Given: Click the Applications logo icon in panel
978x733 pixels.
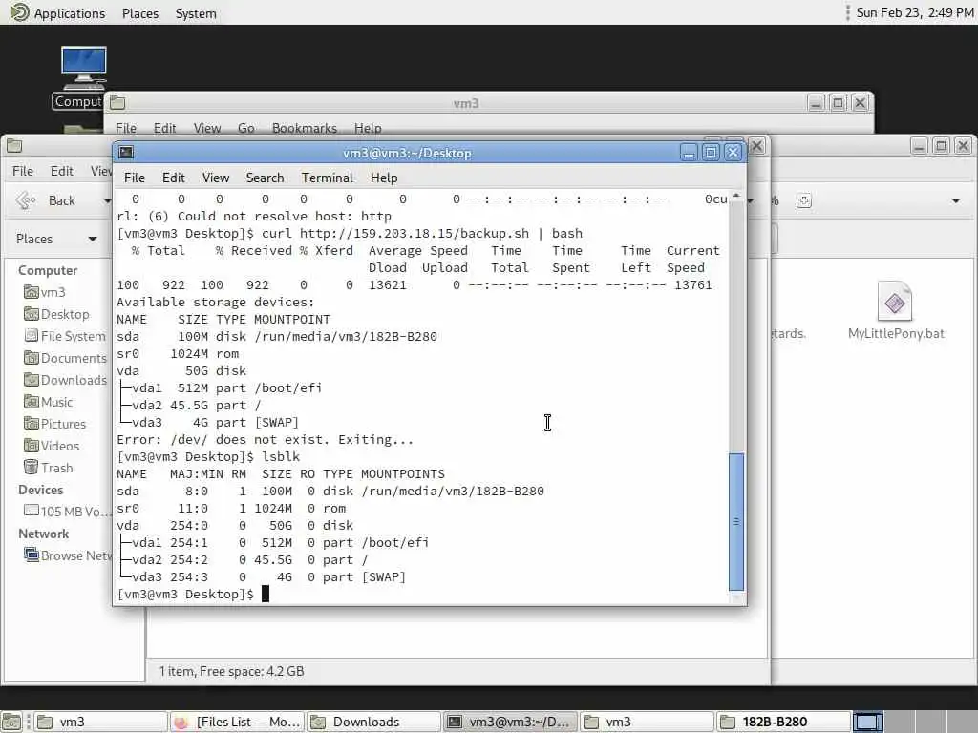Looking at the screenshot, I should (x=19, y=12).
